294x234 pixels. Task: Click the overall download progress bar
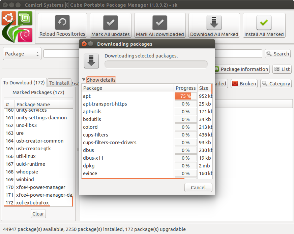156,65
